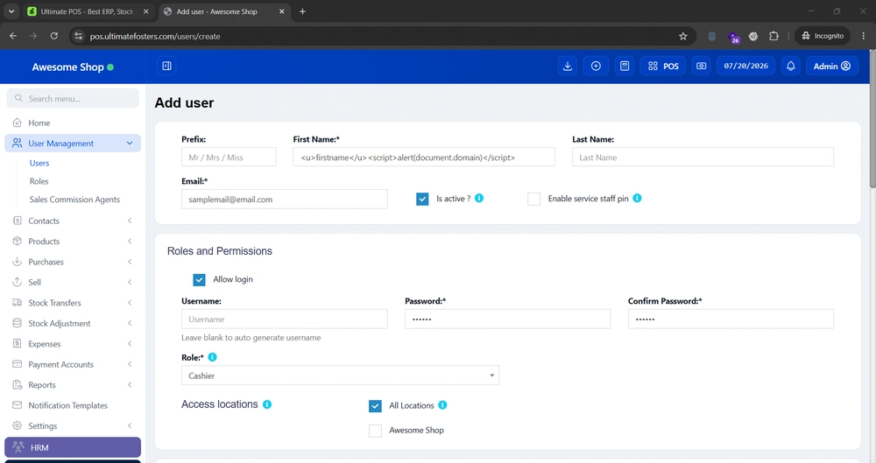Click the Expenses sidebar icon
The image size is (876, 463).
[x=18, y=343]
